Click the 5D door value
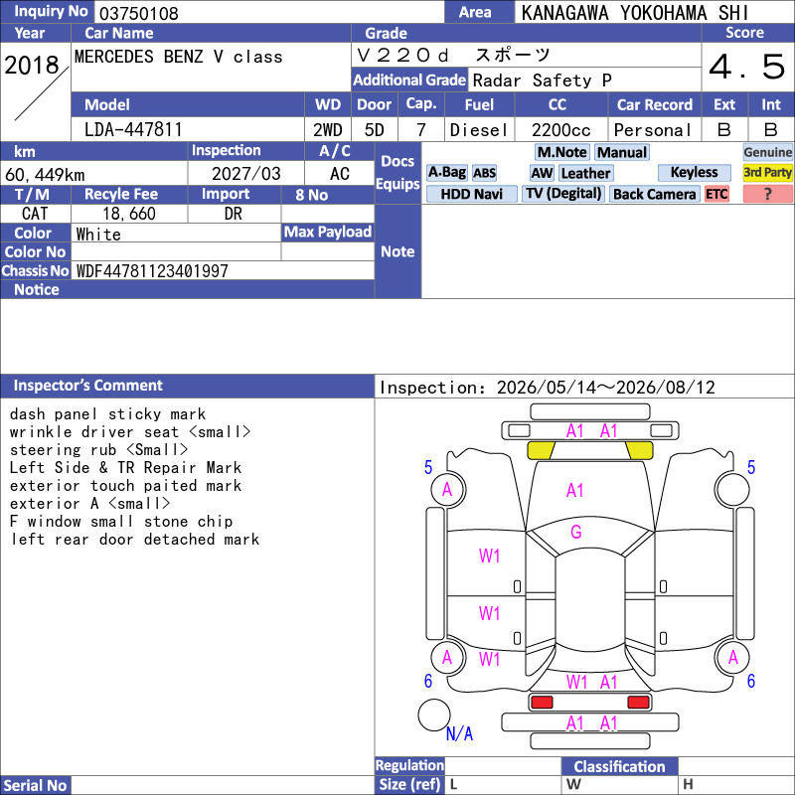This screenshot has height=795, width=795. pos(375,130)
